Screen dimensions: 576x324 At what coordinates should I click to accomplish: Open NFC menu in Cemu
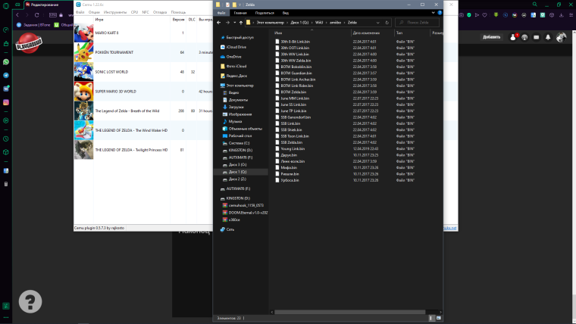click(x=146, y=12)
